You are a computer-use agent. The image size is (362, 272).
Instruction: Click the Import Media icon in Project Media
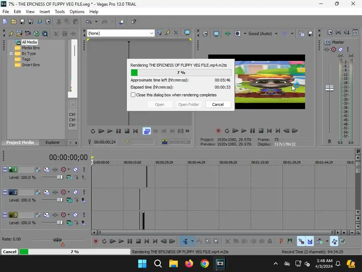tap(19, 34)
